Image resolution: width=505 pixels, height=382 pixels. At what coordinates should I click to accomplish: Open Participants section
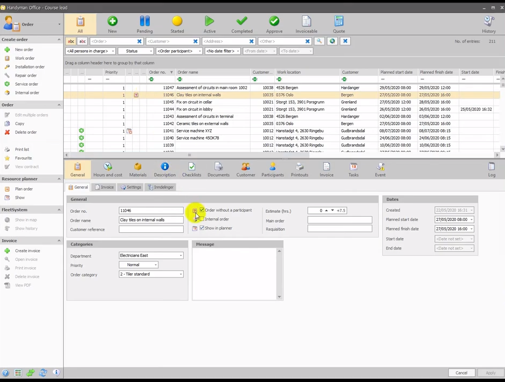[x=273, y=169]
